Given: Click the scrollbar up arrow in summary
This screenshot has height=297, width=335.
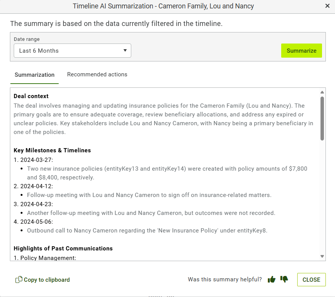Looking at the screenshot, I should click(322, 92).
